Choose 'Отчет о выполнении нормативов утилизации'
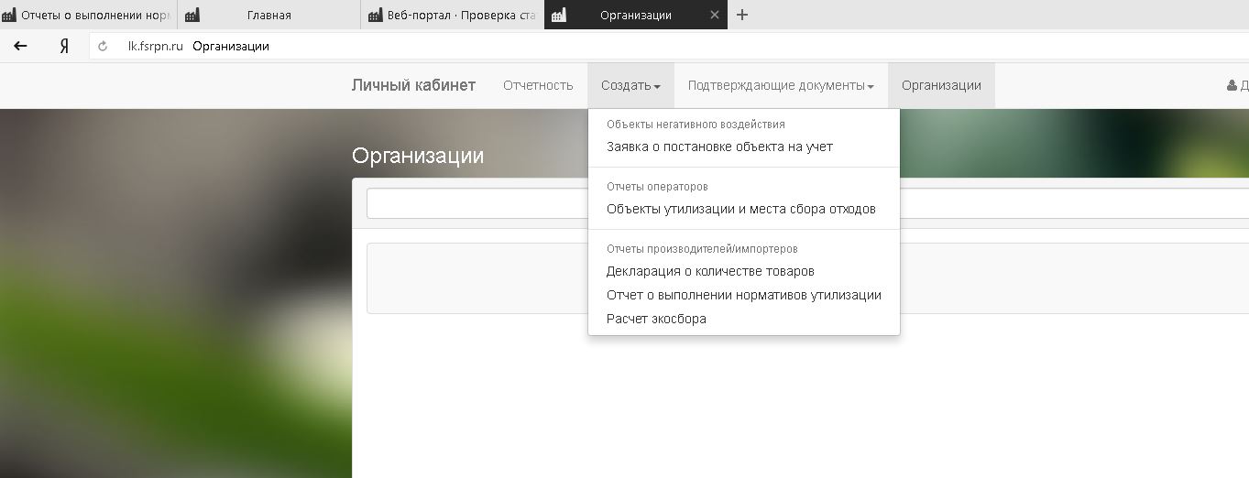The height and width of the screenshot is (478, 1249). click(743, 295)
